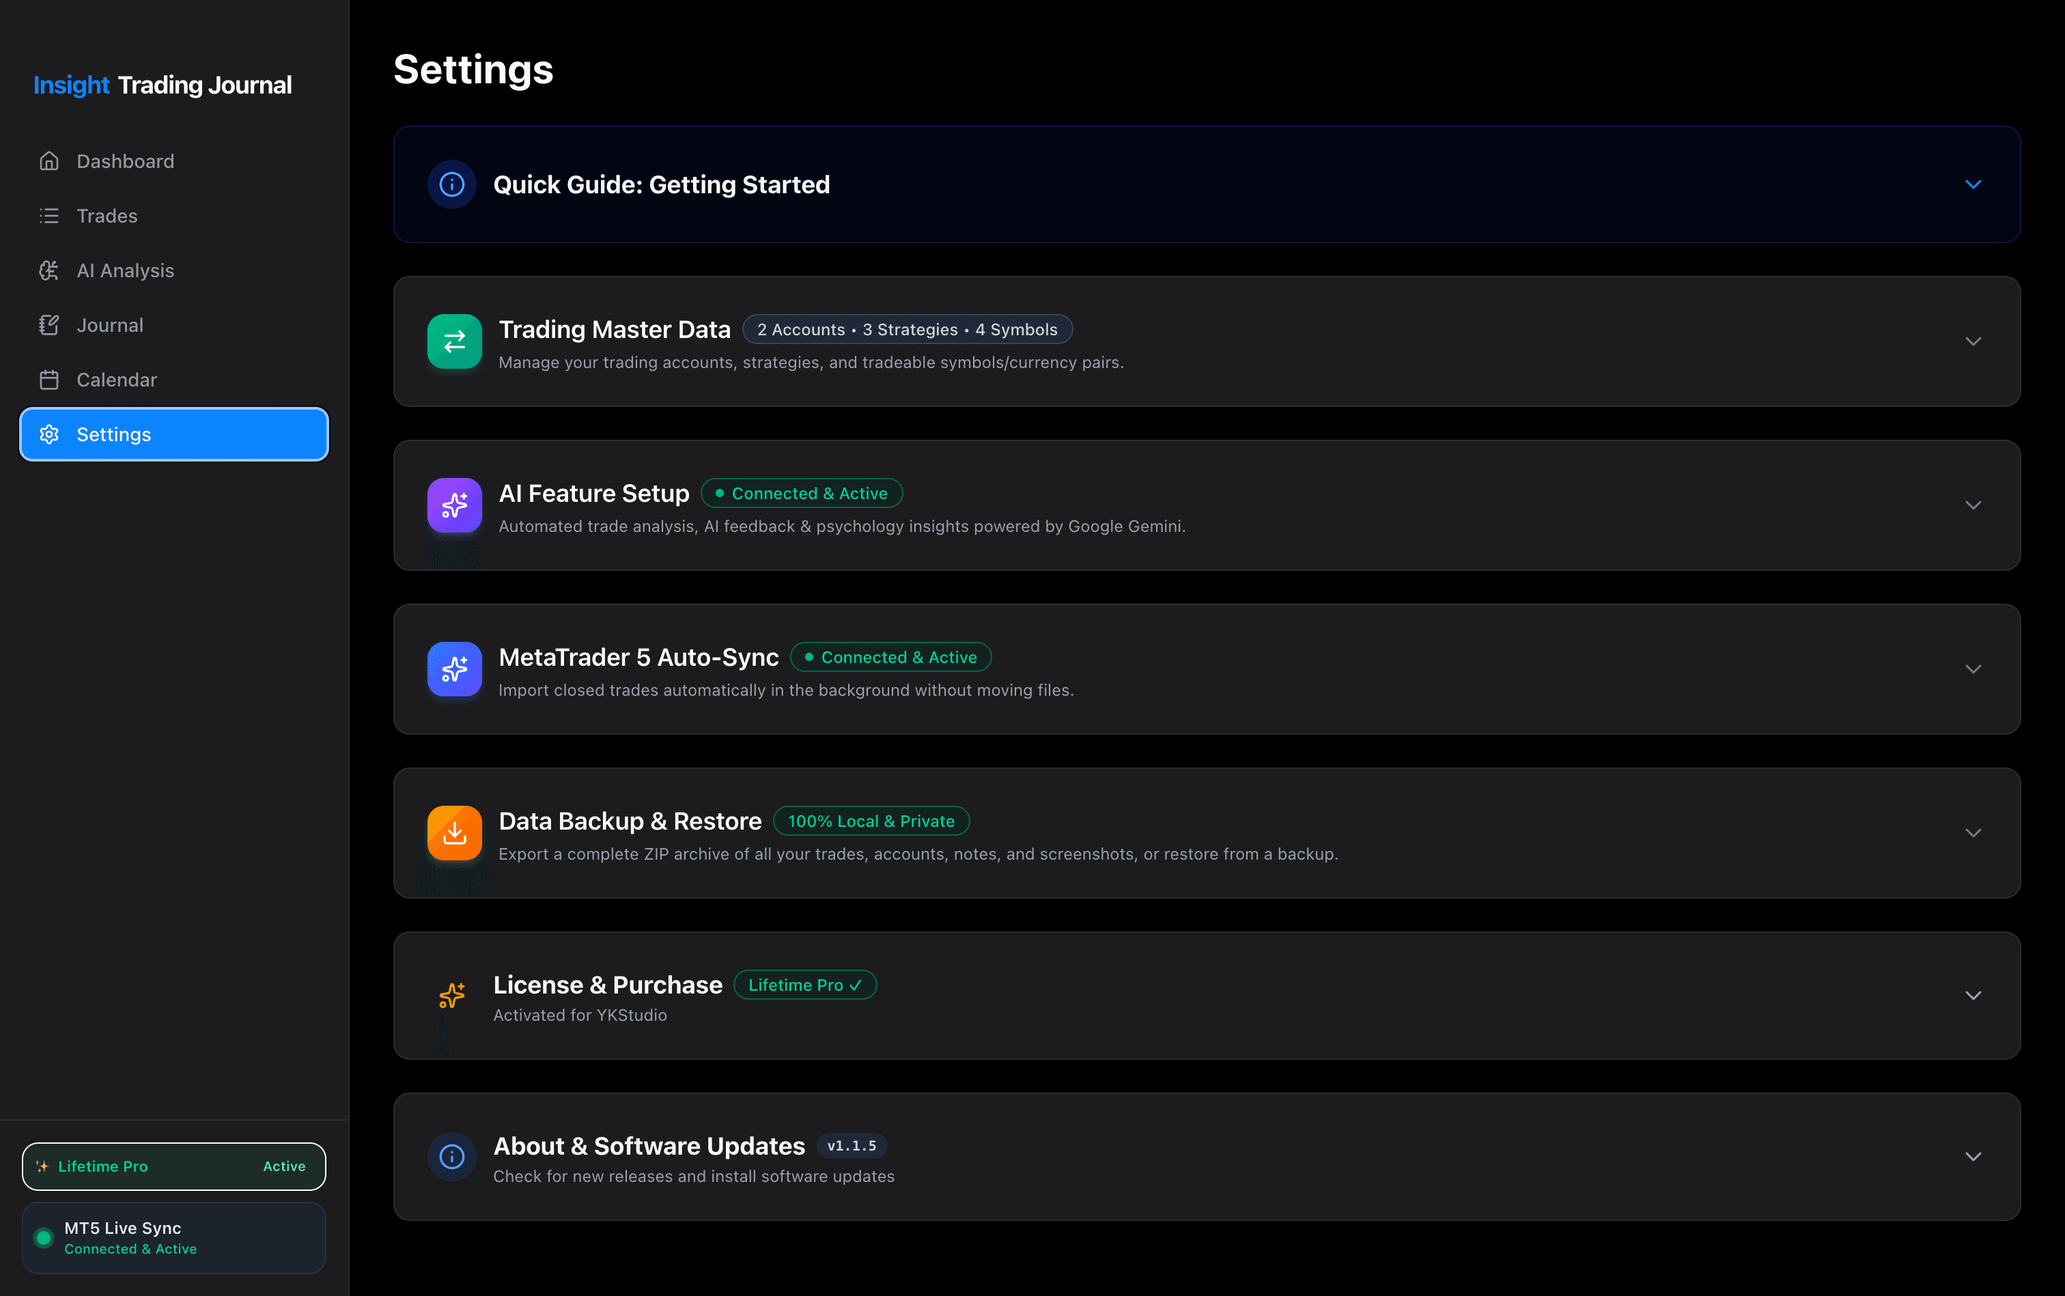Screen dimensions: 2065x1296
Task: Click the AI Analysis brain icon
Action: pyautogui.click(x=49, y=271)
